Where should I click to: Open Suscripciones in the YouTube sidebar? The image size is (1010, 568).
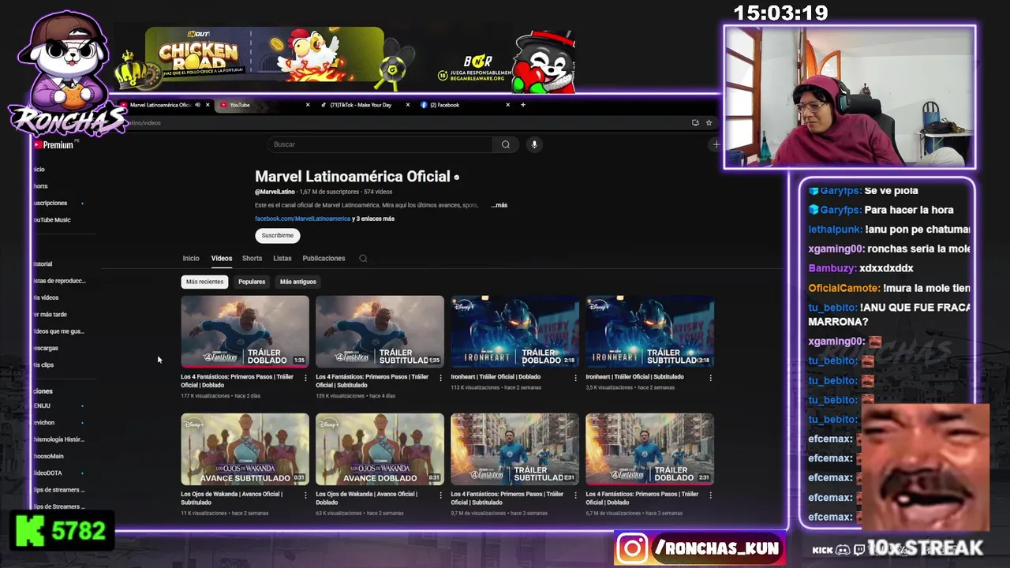click(50, 204)
